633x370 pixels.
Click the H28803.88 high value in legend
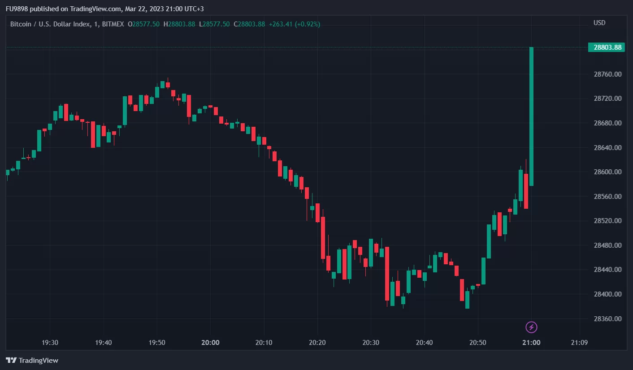tap(179, 24)
